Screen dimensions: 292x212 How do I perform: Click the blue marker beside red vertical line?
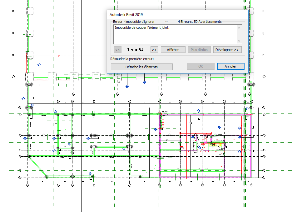[39, 65]
